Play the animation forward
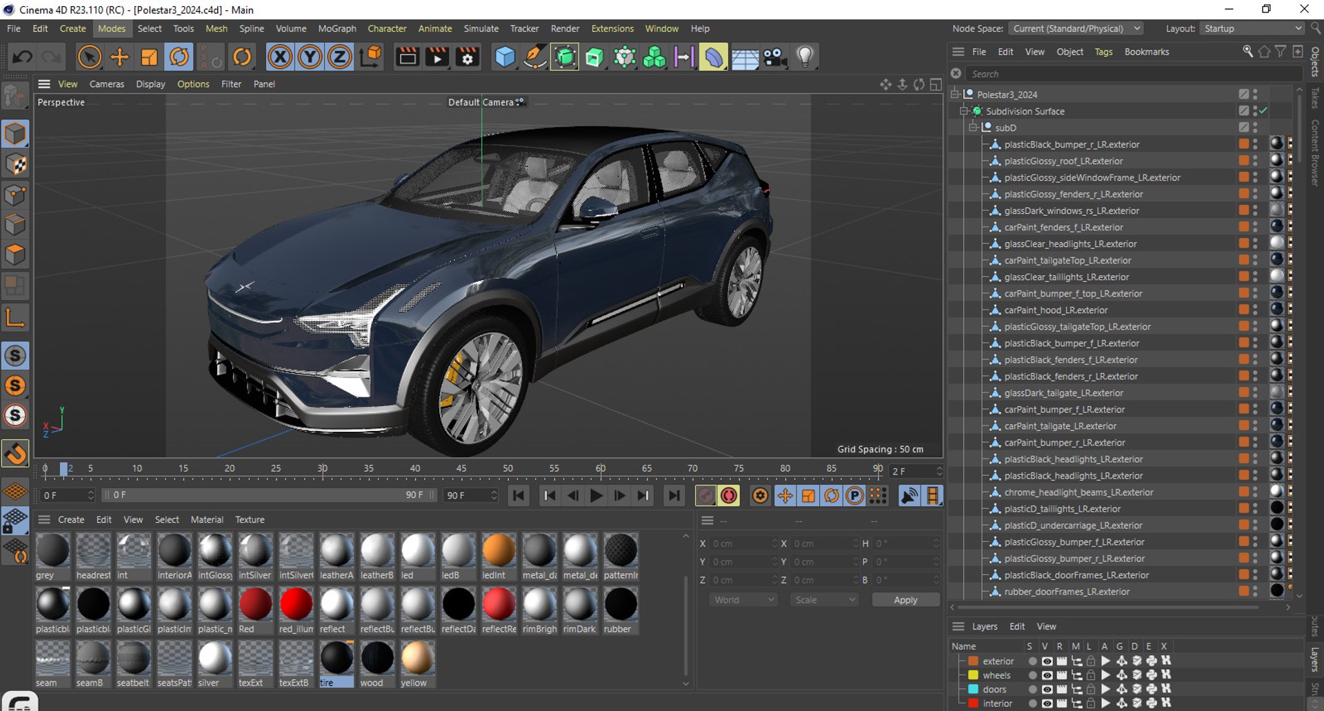 tap(596, 495)
